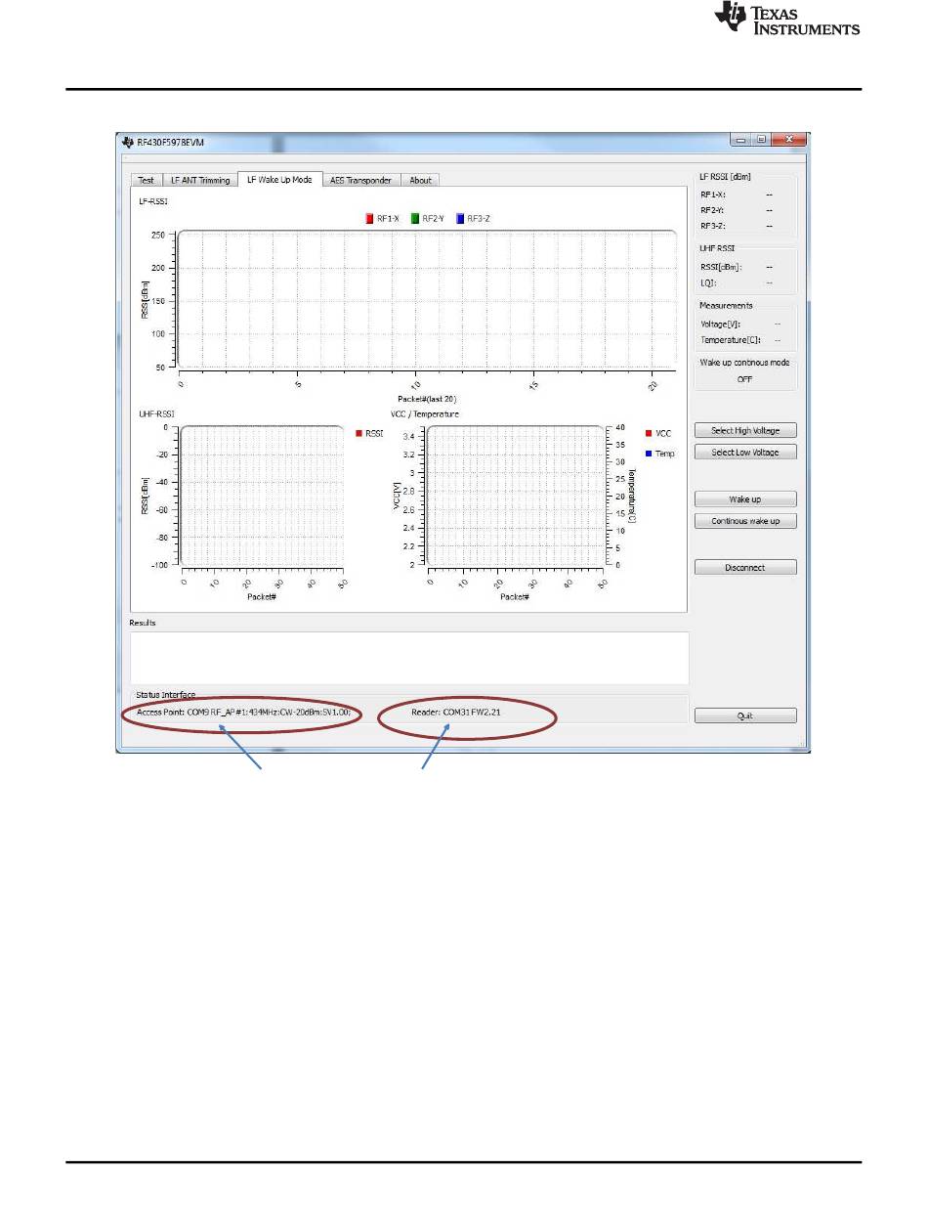Click the Voltage[V] measurement label
Screen dimensions: 928x1213
720,324
